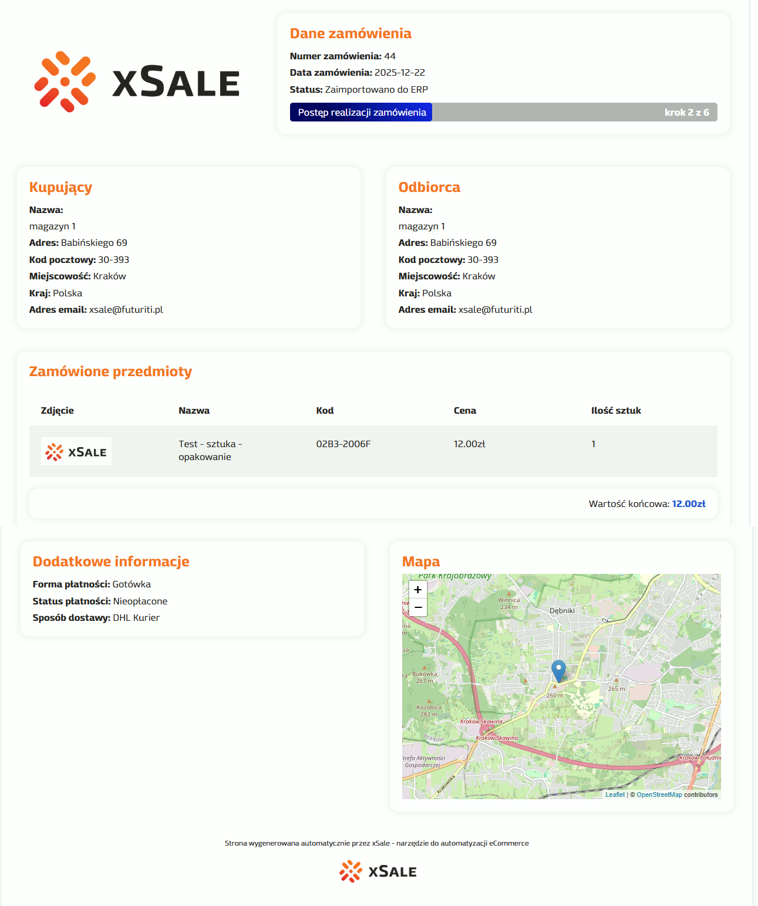Click the Cena column header
This screenshot has width=758, height=906.
(x=464, y=411)
